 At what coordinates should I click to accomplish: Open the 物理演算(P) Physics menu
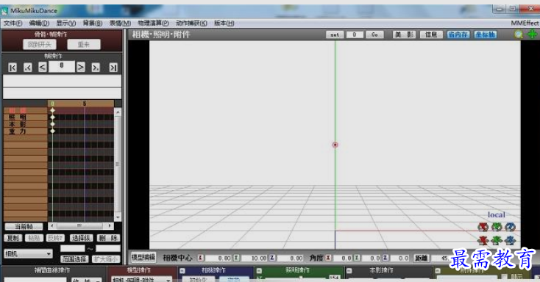pos(153,23)
